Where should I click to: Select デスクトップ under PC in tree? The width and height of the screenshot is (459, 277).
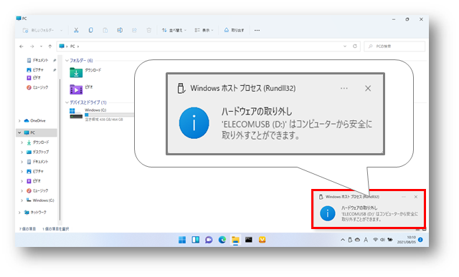point(37,152)
